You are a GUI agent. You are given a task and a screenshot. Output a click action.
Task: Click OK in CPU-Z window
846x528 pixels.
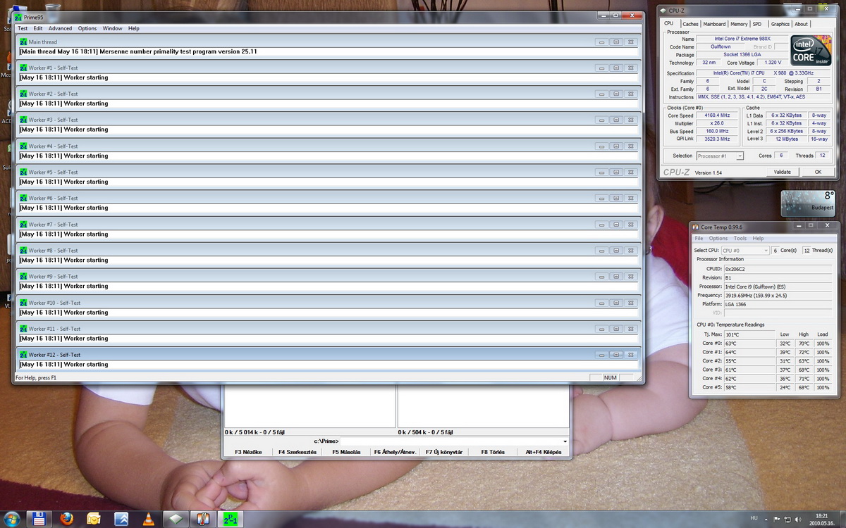pyautogui.click(x=818, y=172)
